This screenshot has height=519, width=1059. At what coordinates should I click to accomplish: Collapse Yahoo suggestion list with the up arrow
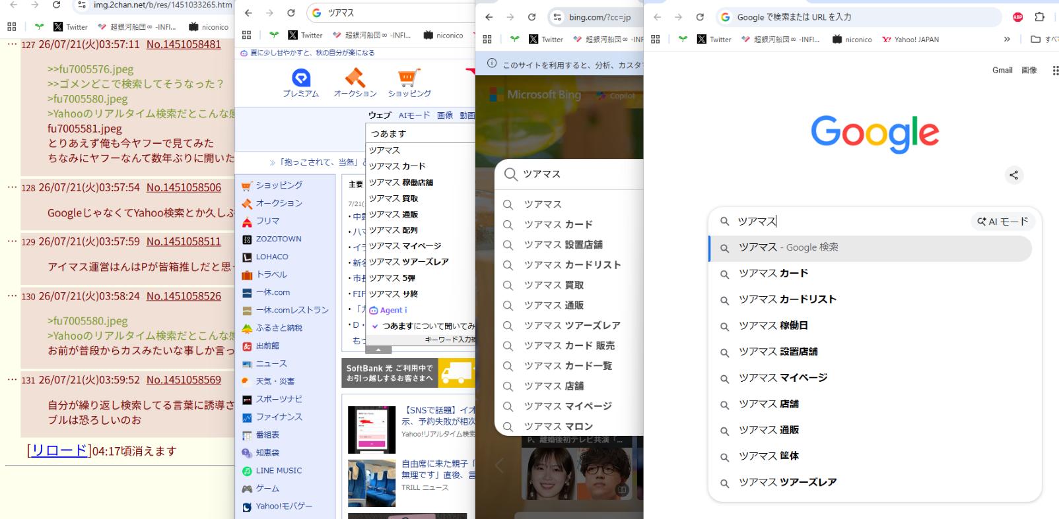click(x=378, y=350)
